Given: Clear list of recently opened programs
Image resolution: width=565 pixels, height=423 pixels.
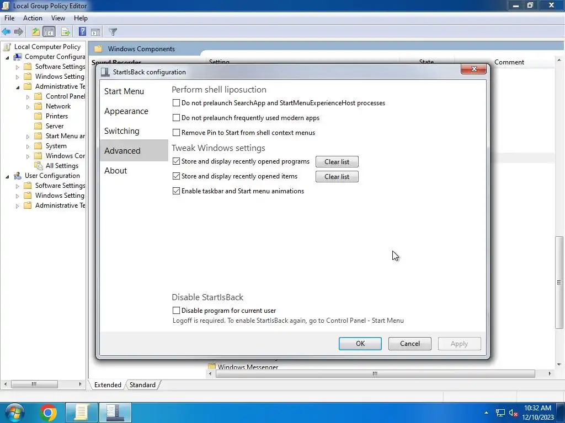Looking at the screenshot, I should pyautogui.click(x=337, y=162).
